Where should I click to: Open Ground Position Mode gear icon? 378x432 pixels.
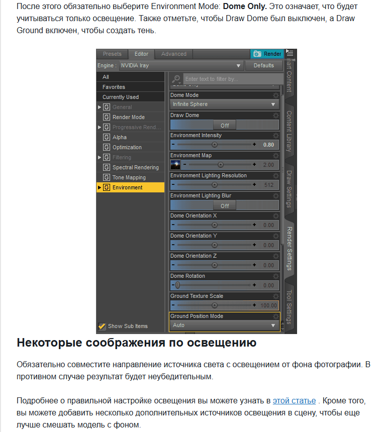coord(276,316)
